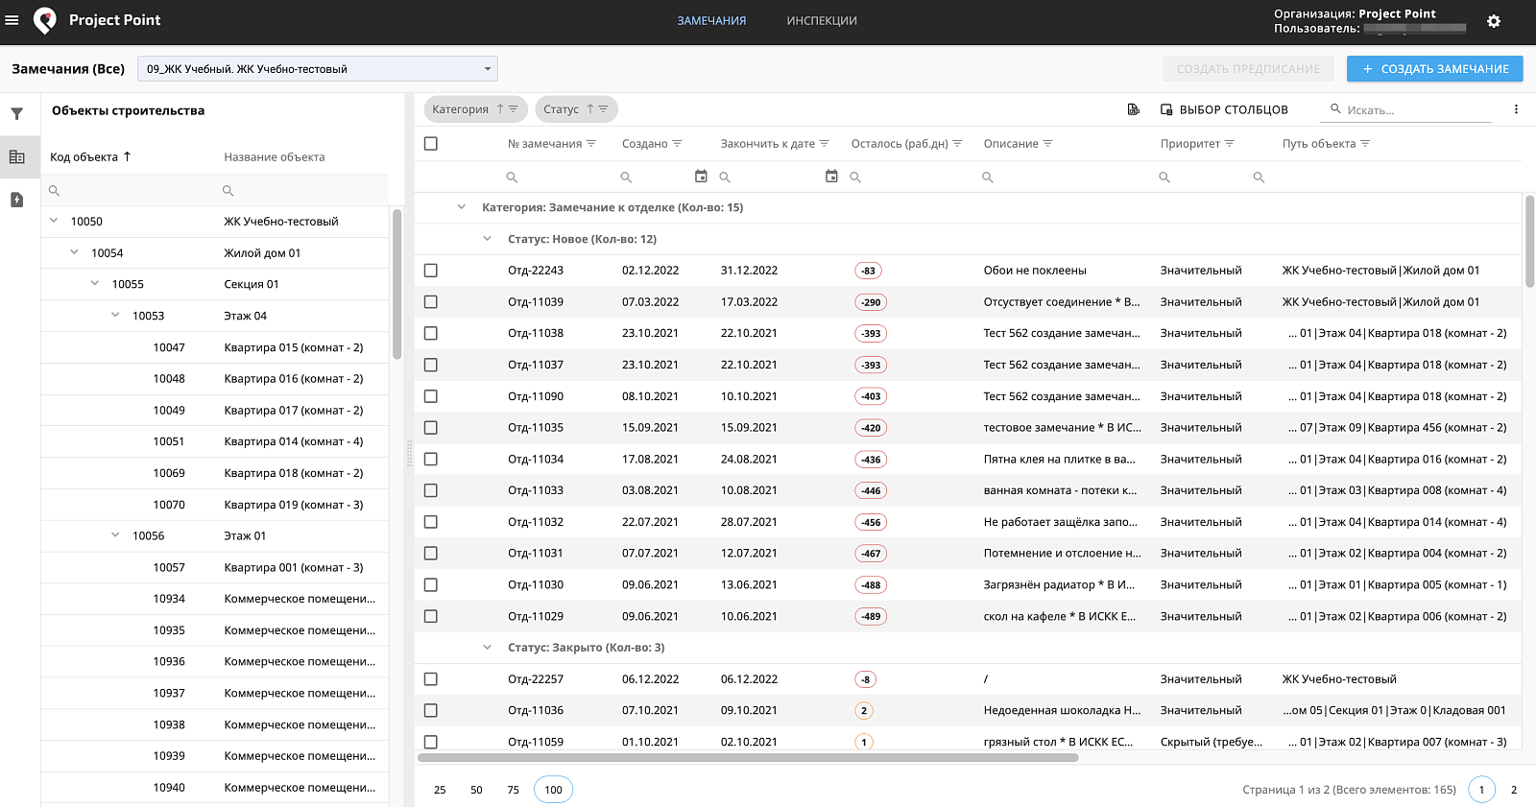
Task: Click the СОЗДАТЬ ПРЕДПИСАНИЕ button
Action: tap(1248, 69)
